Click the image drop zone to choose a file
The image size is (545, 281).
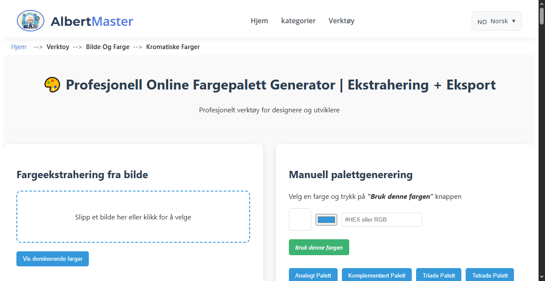tap(133, 217)
